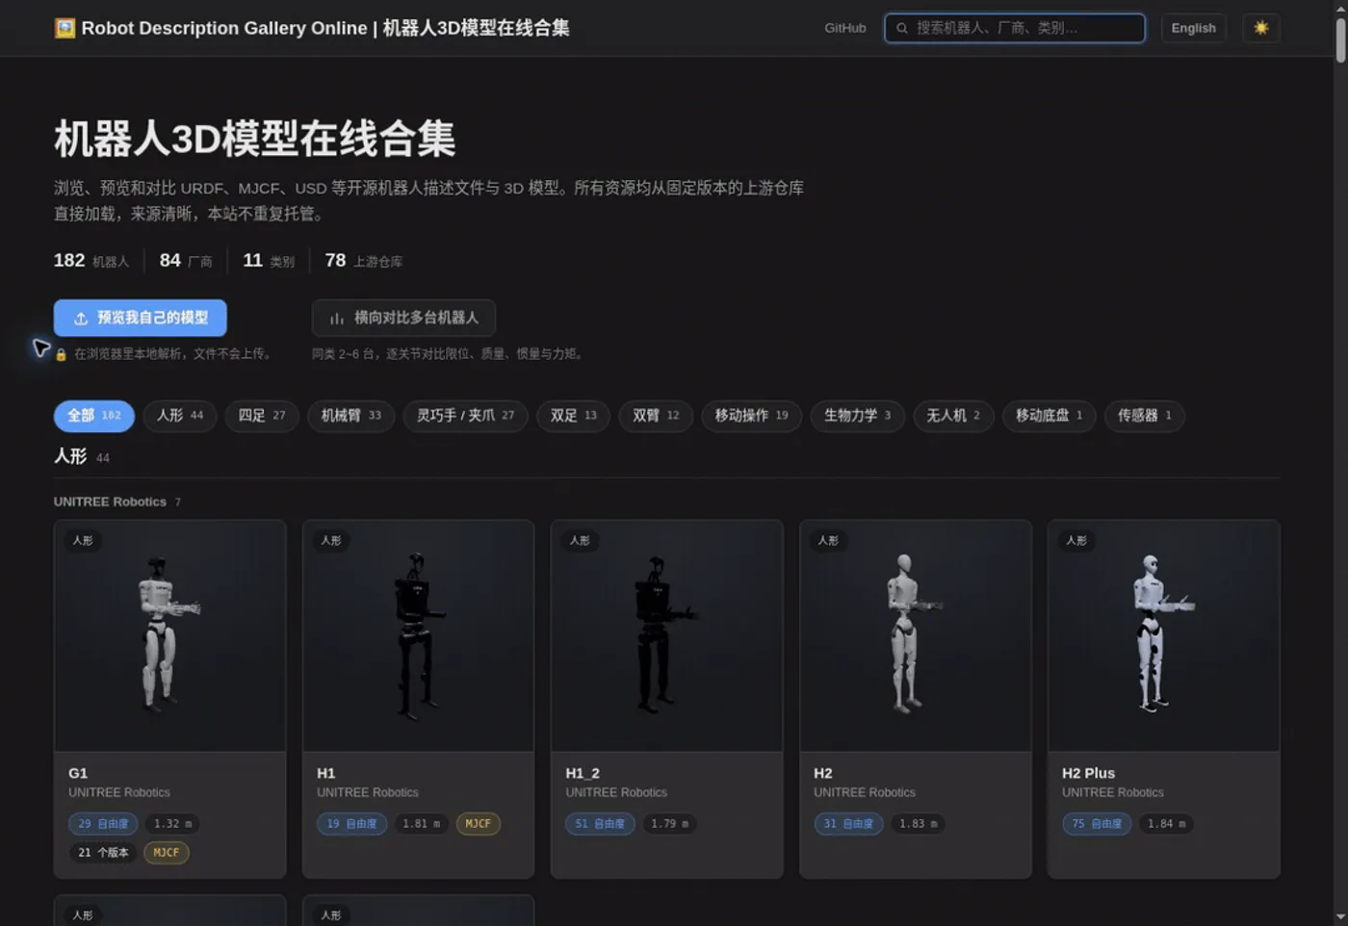Open the H2 robot thumbnail
Viewport: 1348px width, 926px height.
point(916,636)
